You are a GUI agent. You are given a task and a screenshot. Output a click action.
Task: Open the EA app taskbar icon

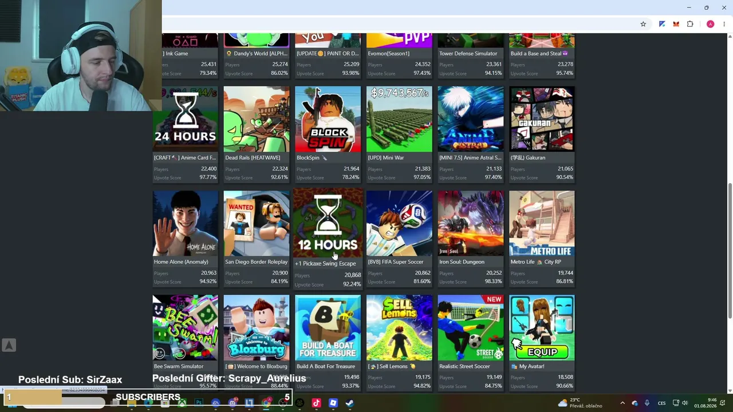215,403
